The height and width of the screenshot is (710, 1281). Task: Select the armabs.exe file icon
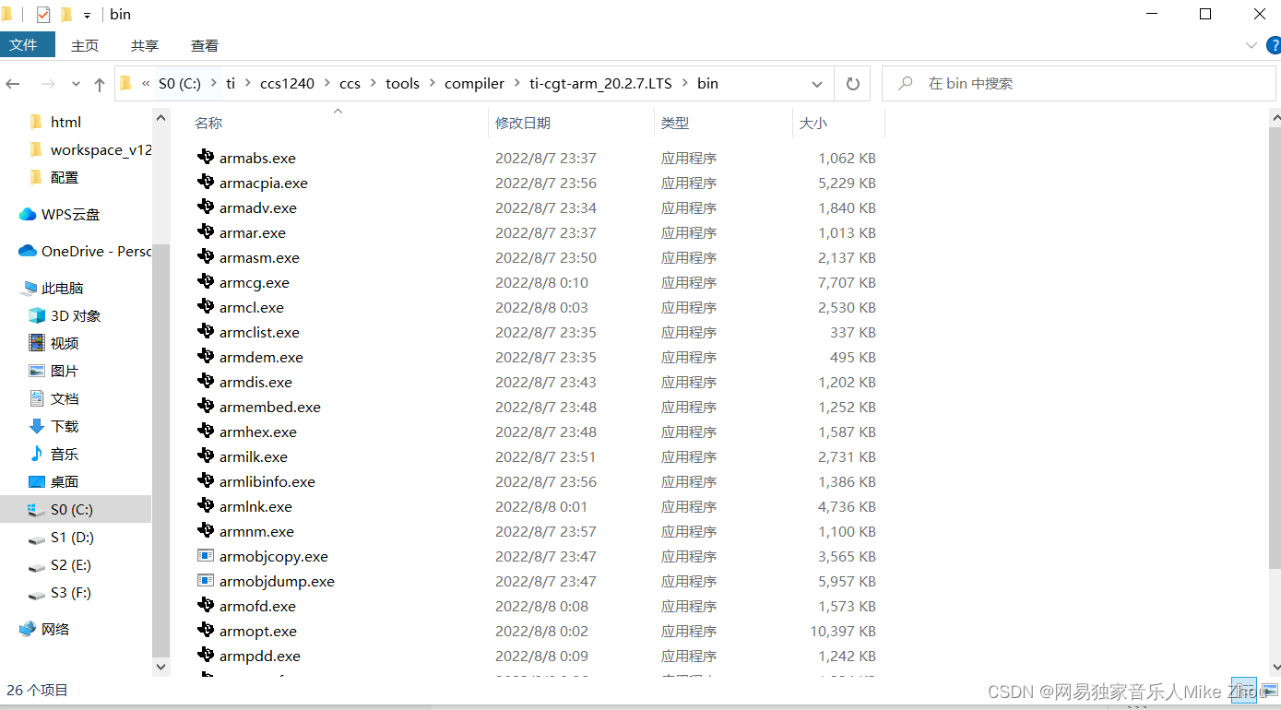(206, 158)
